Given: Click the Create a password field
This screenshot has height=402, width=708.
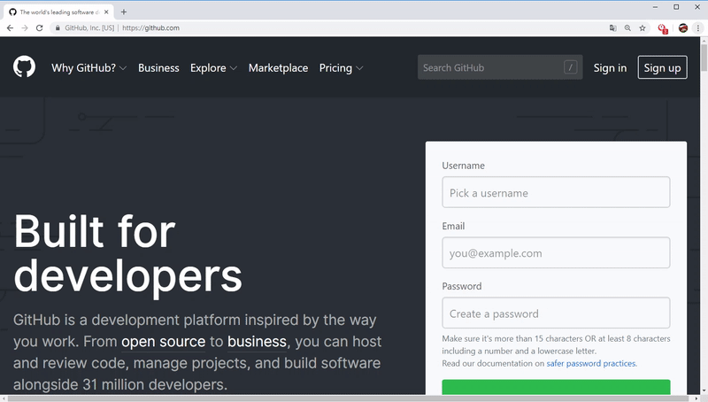Looking at the screenshot, I should 556,313.
